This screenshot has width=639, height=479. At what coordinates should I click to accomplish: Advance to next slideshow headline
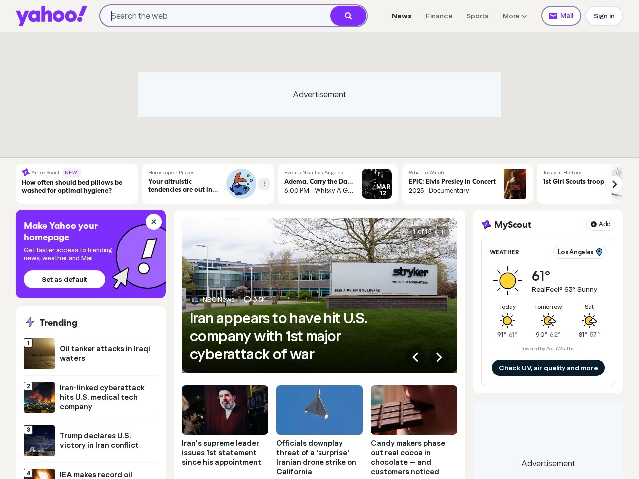439,357
